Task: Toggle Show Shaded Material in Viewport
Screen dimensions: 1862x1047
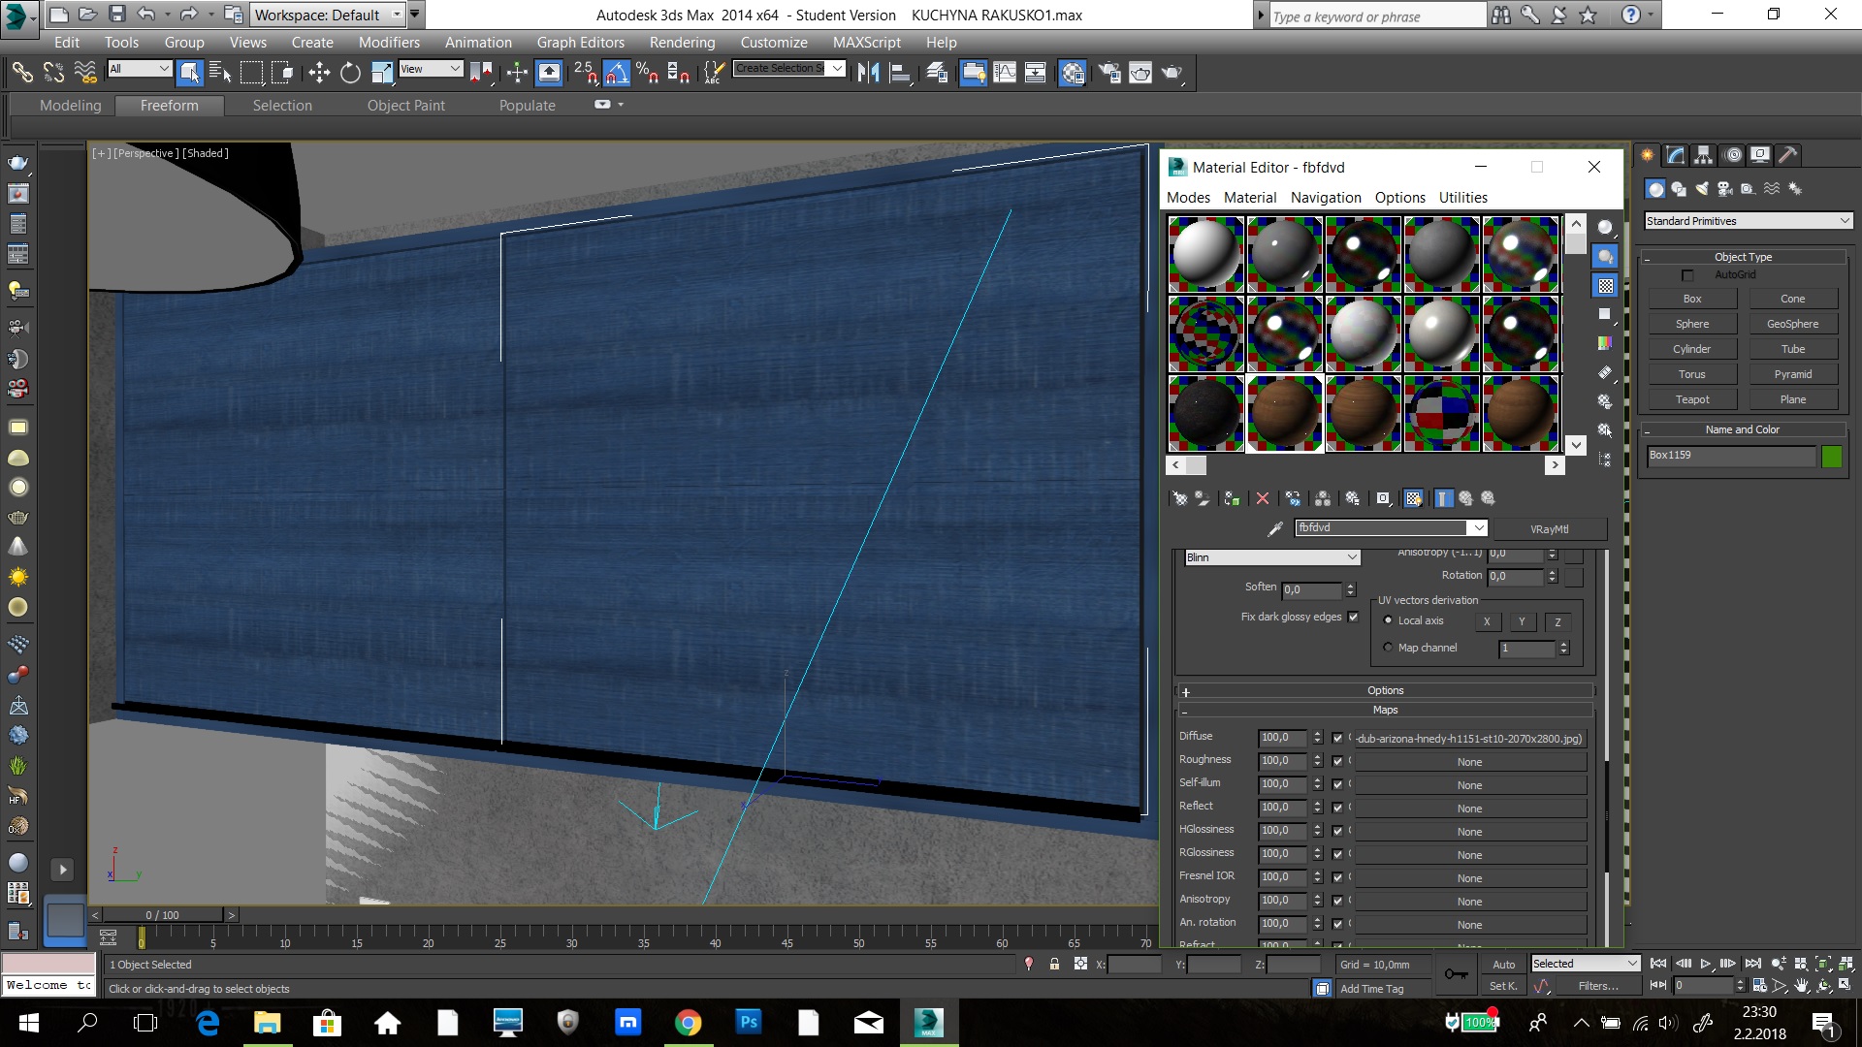Action: pos(1414,498)
